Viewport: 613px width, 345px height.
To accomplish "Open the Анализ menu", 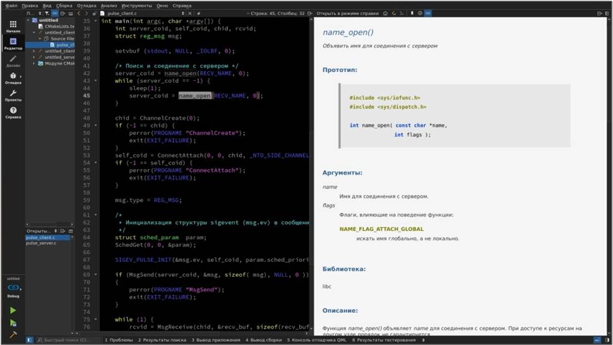I will [109, 6].
